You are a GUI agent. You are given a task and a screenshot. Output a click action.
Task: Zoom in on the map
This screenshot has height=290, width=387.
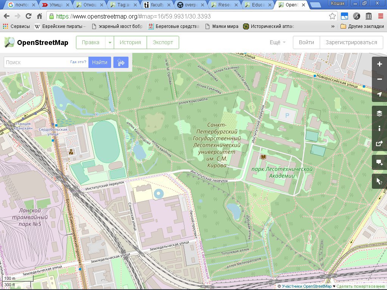click(x=379, y=64)
